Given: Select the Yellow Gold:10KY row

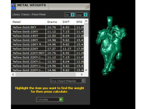Looking at the screenshot, I should [x=47, y=31].
